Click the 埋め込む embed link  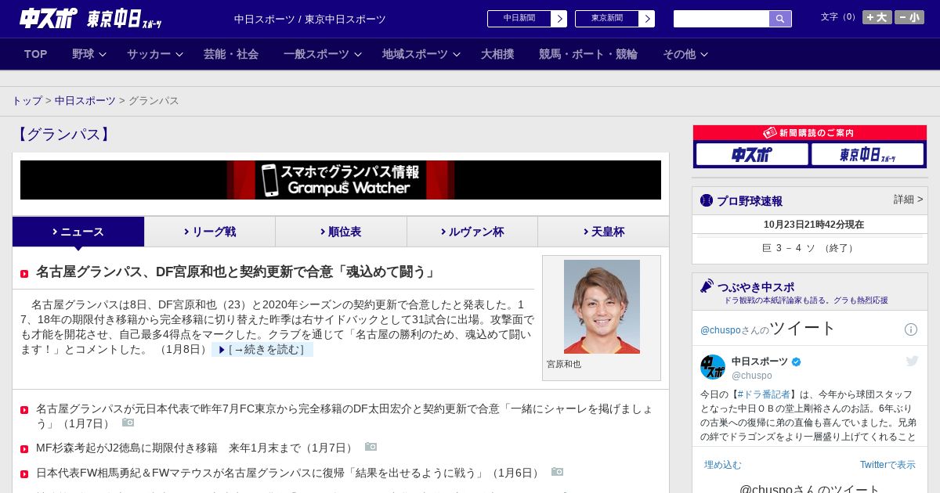[722, 465]
